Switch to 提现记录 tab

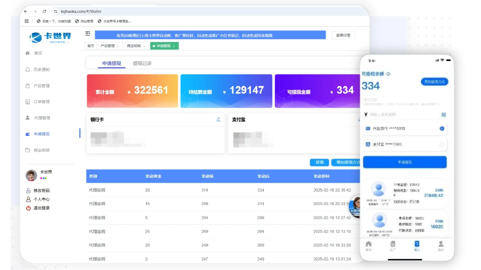[x=142, y=63]
